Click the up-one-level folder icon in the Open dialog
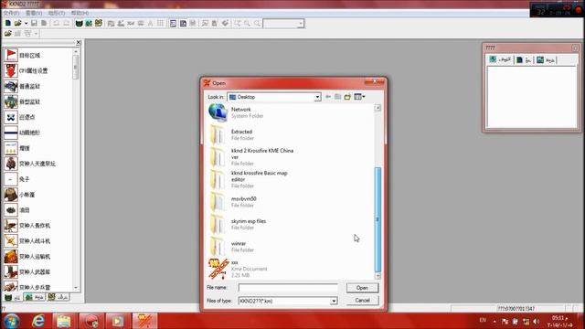Image resolution: width=585 pixels, height=329 pixels. pyautogui.click(x=337, y=97)
